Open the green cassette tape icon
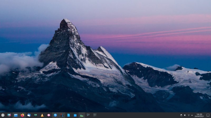Viewport: 211px width, 118px height. 36,115
